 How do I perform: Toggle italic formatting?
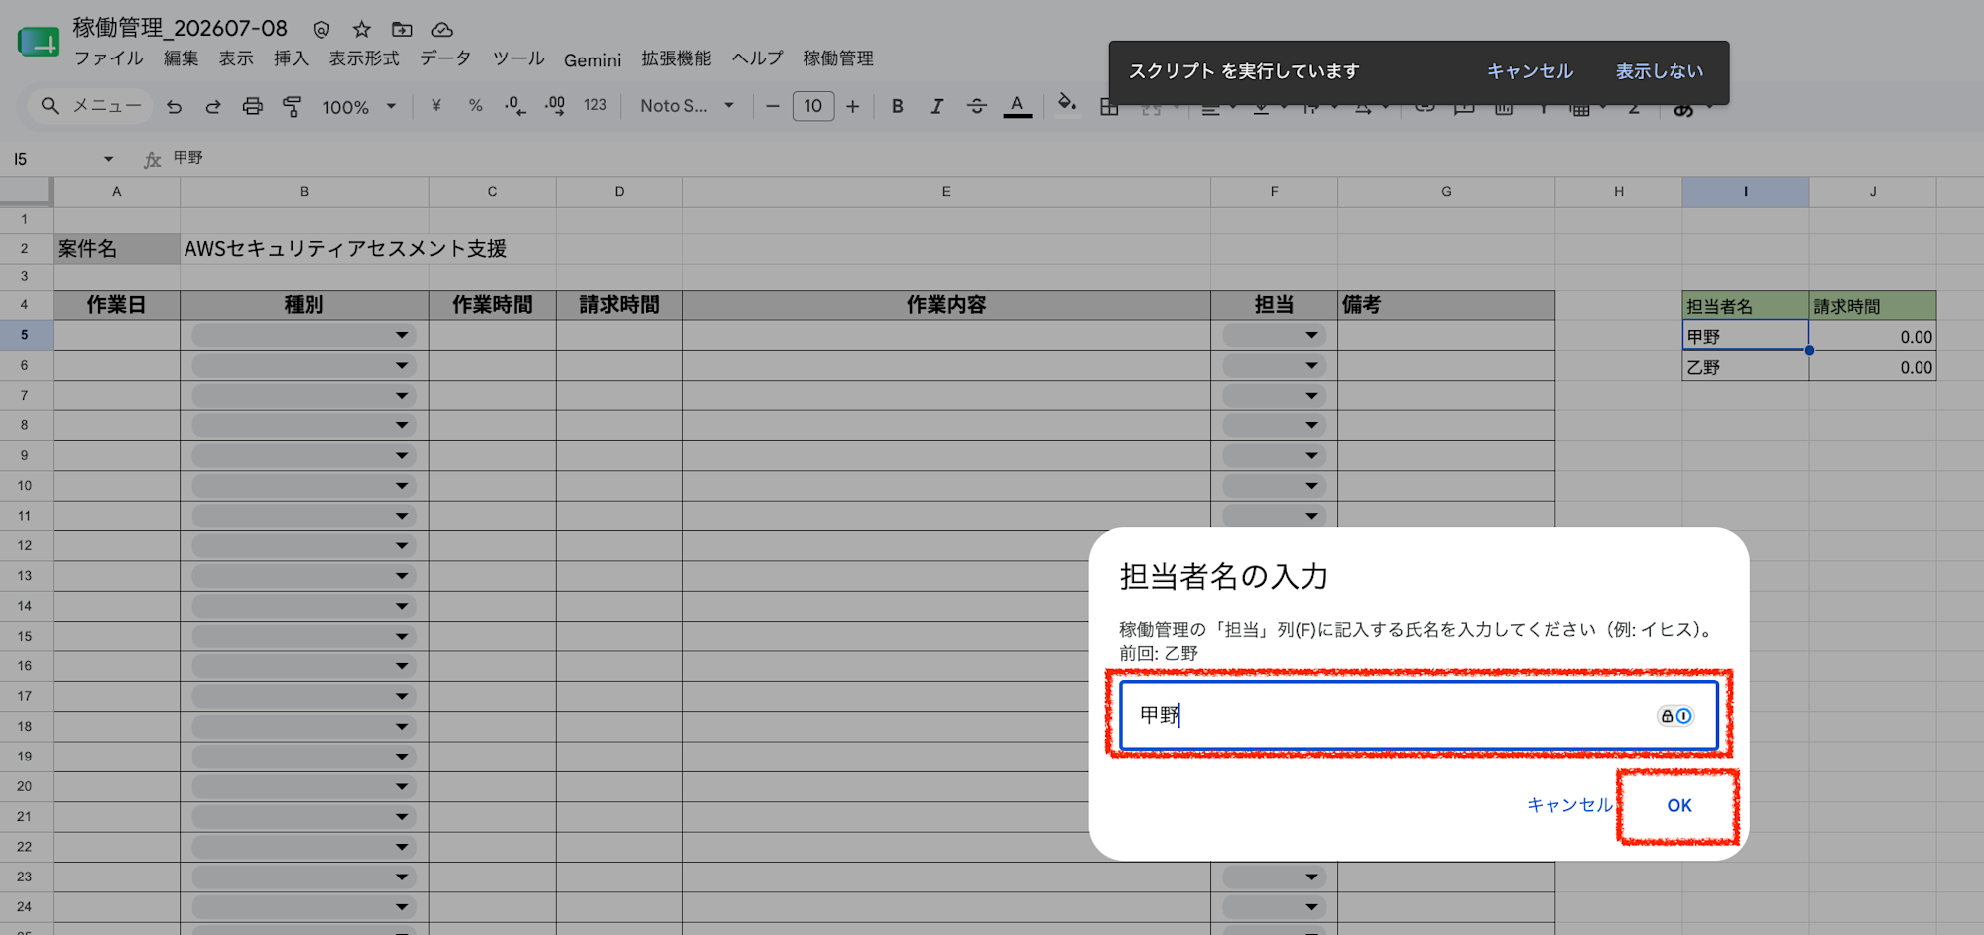click(x=936, y=106)
